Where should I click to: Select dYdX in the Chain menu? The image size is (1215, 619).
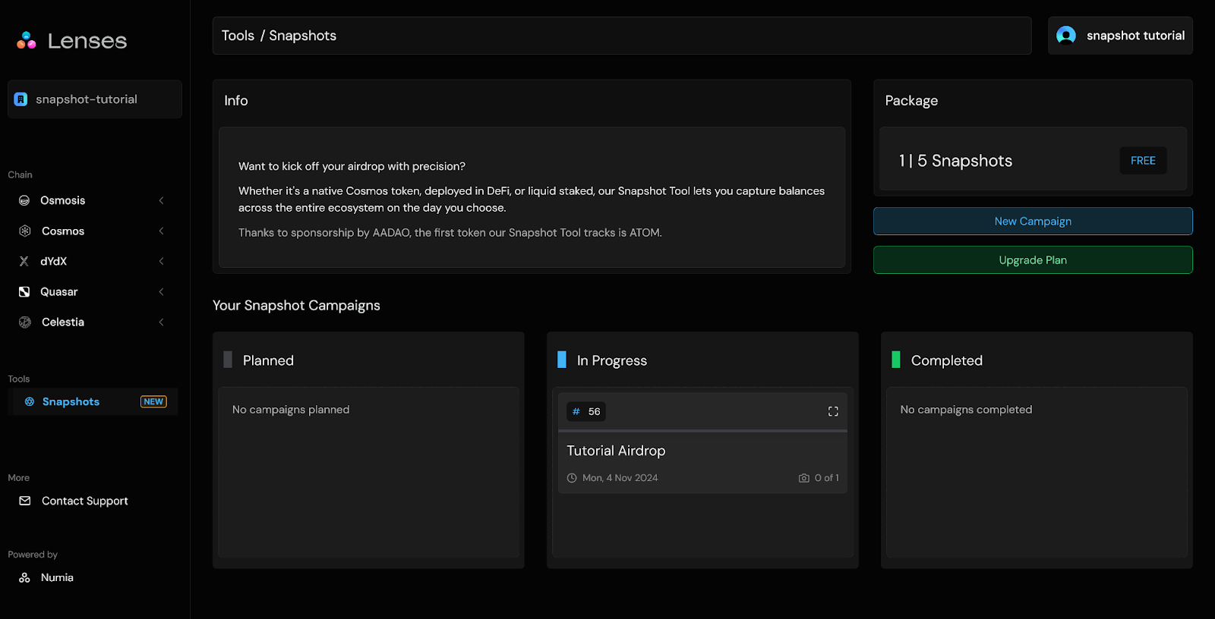click(x=93, y=261)
